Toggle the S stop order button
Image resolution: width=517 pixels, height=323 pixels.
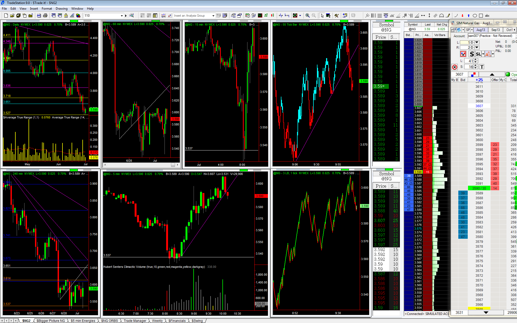[471, 54]
